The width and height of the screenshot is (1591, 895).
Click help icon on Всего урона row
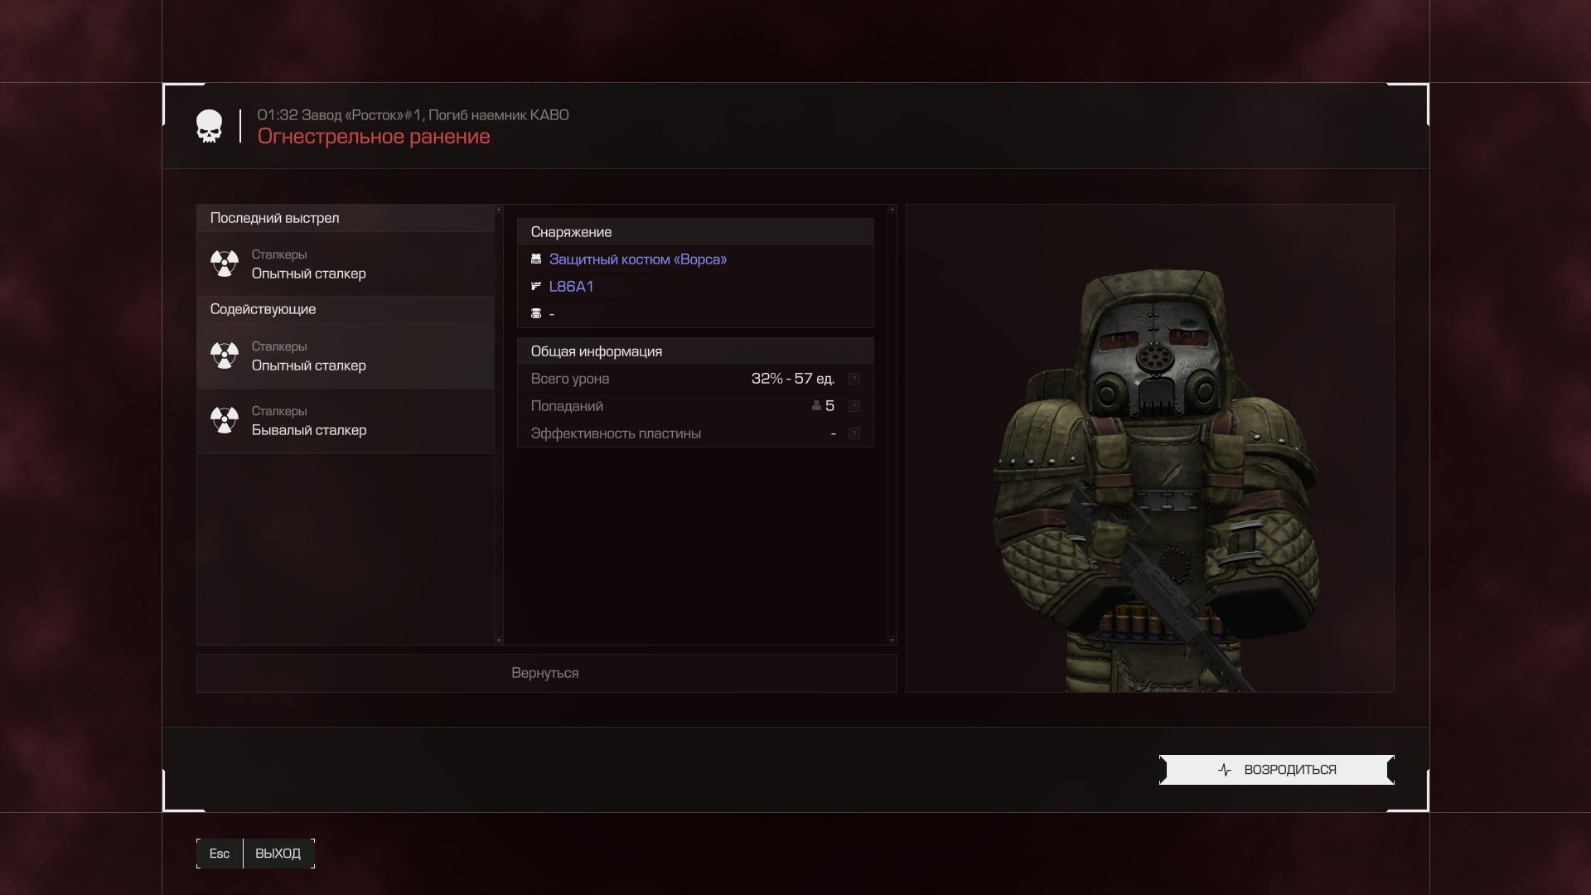854,379
